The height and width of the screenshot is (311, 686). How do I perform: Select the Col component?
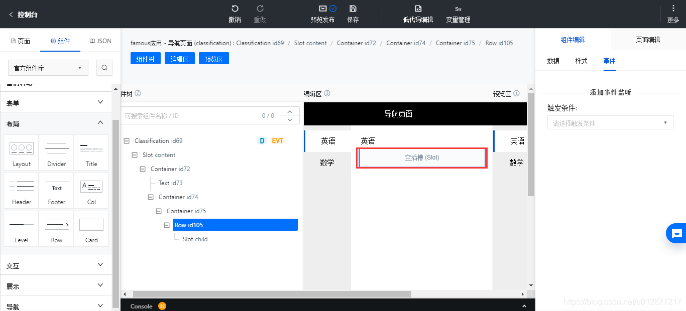[91, 190]
